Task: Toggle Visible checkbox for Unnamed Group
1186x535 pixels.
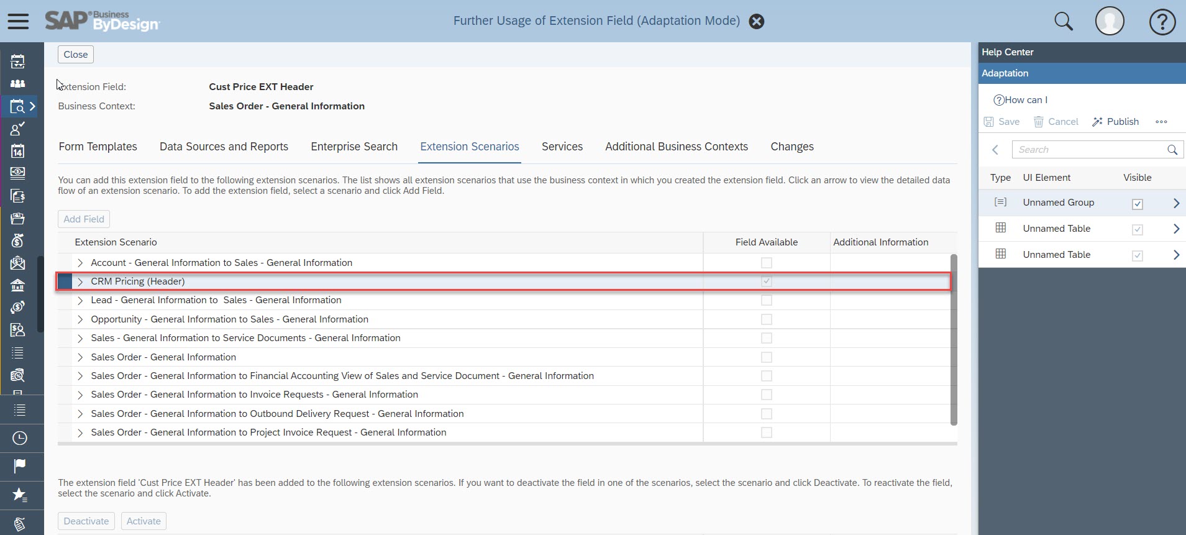Action: (x=1138, y=204)
